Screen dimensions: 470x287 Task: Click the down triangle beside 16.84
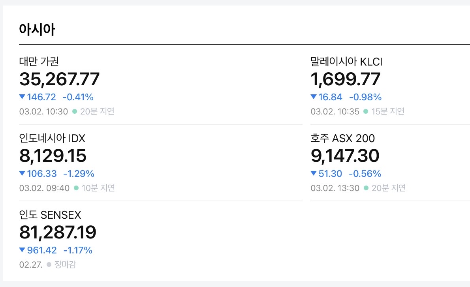(314, 97)
